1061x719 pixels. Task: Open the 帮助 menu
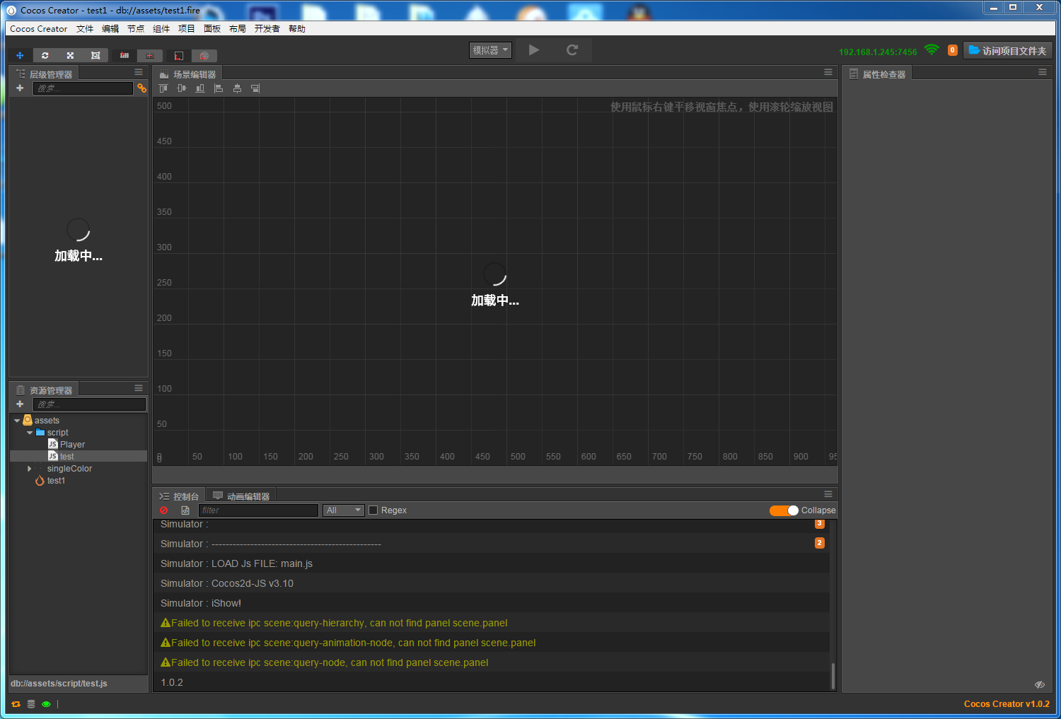click(297, 29)
